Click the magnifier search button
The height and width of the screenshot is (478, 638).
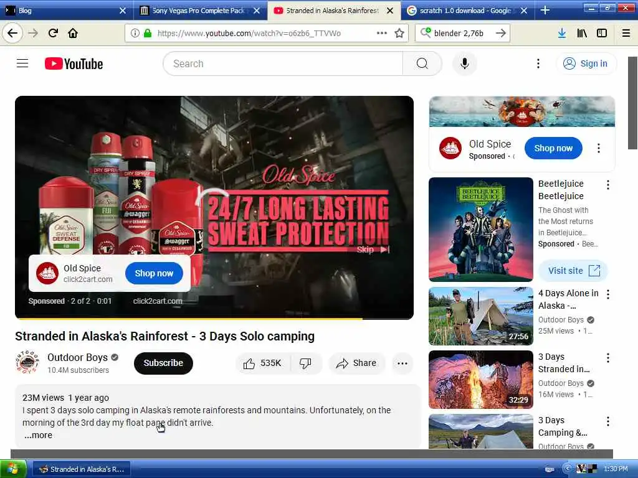[422, 64]
